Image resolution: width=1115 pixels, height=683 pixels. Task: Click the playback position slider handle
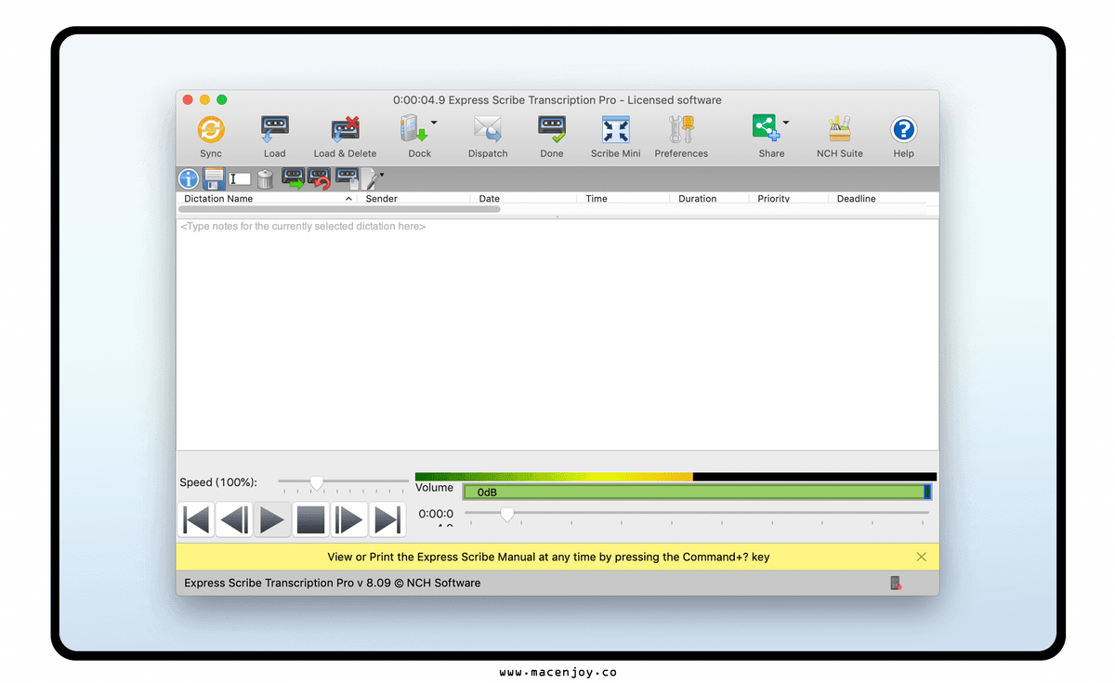pos(507,513)
